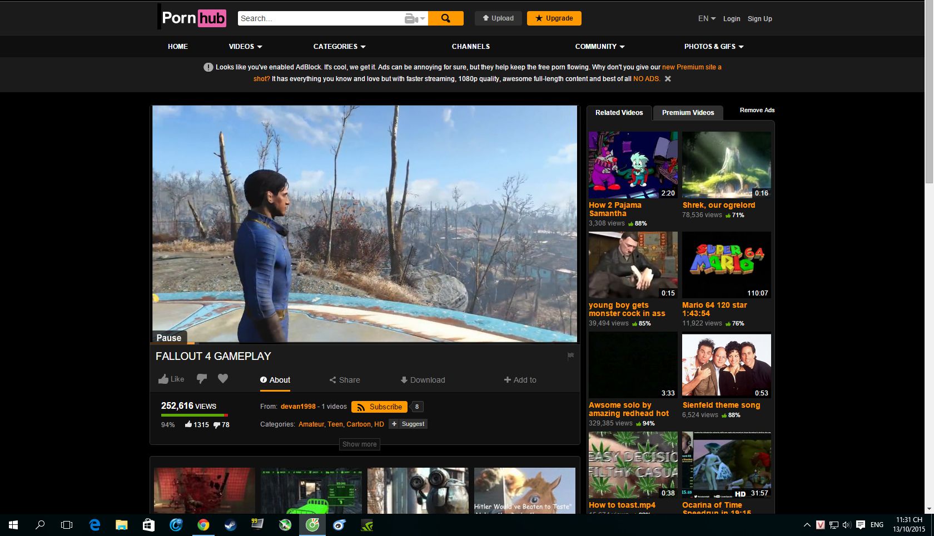934x536 pixels.
Task: Click the orange search magnifier button
Action: pos(445,18)
